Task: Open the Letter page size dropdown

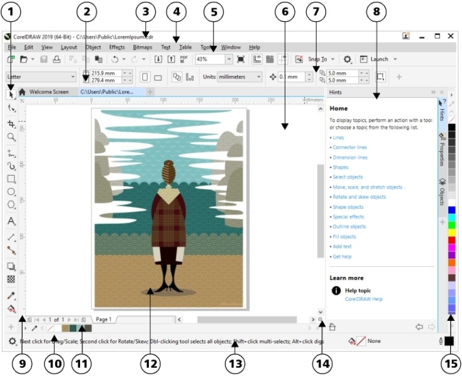Action: tap(73, 77)
